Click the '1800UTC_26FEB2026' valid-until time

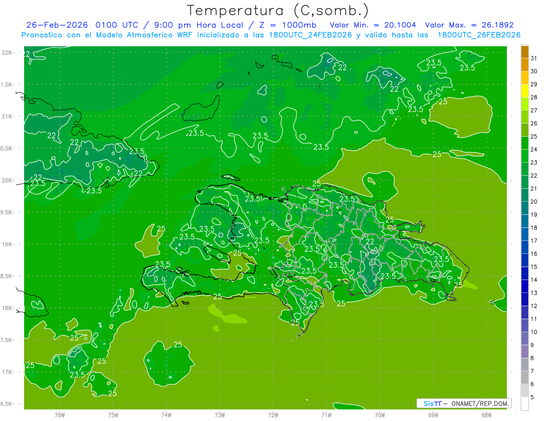tap(479, 35)
